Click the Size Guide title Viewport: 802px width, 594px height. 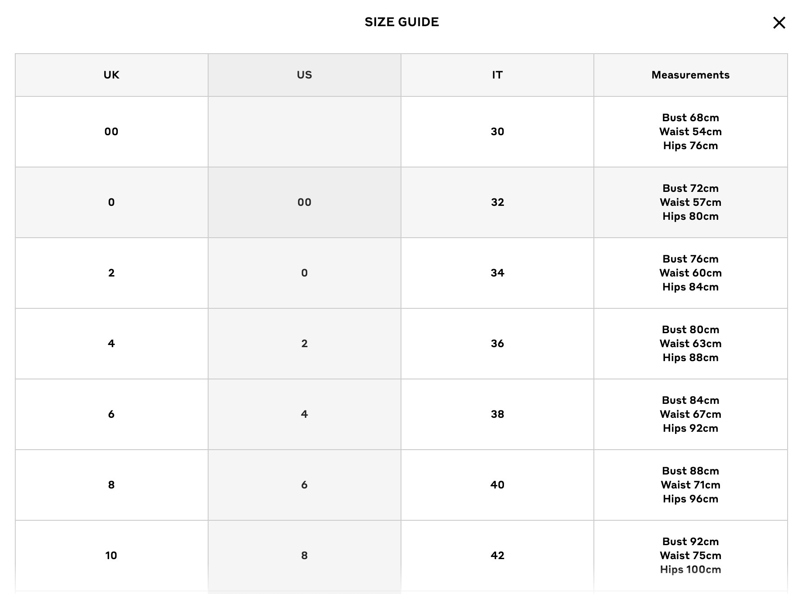(x=402, y=22)
